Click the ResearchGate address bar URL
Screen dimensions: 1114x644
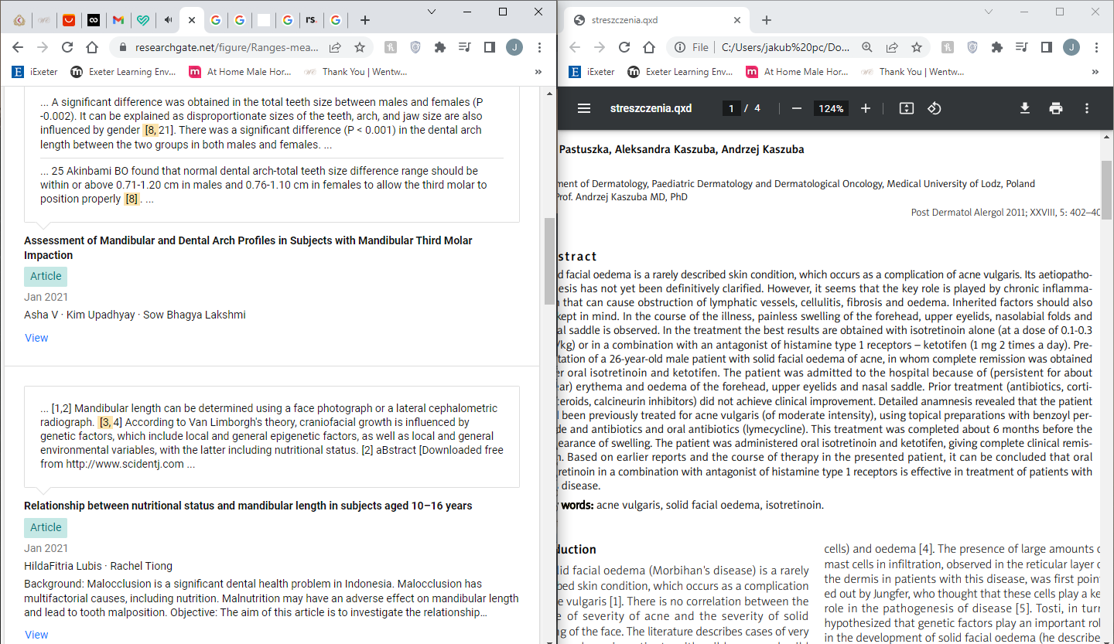pyautogui.click(x=227, y=47)
